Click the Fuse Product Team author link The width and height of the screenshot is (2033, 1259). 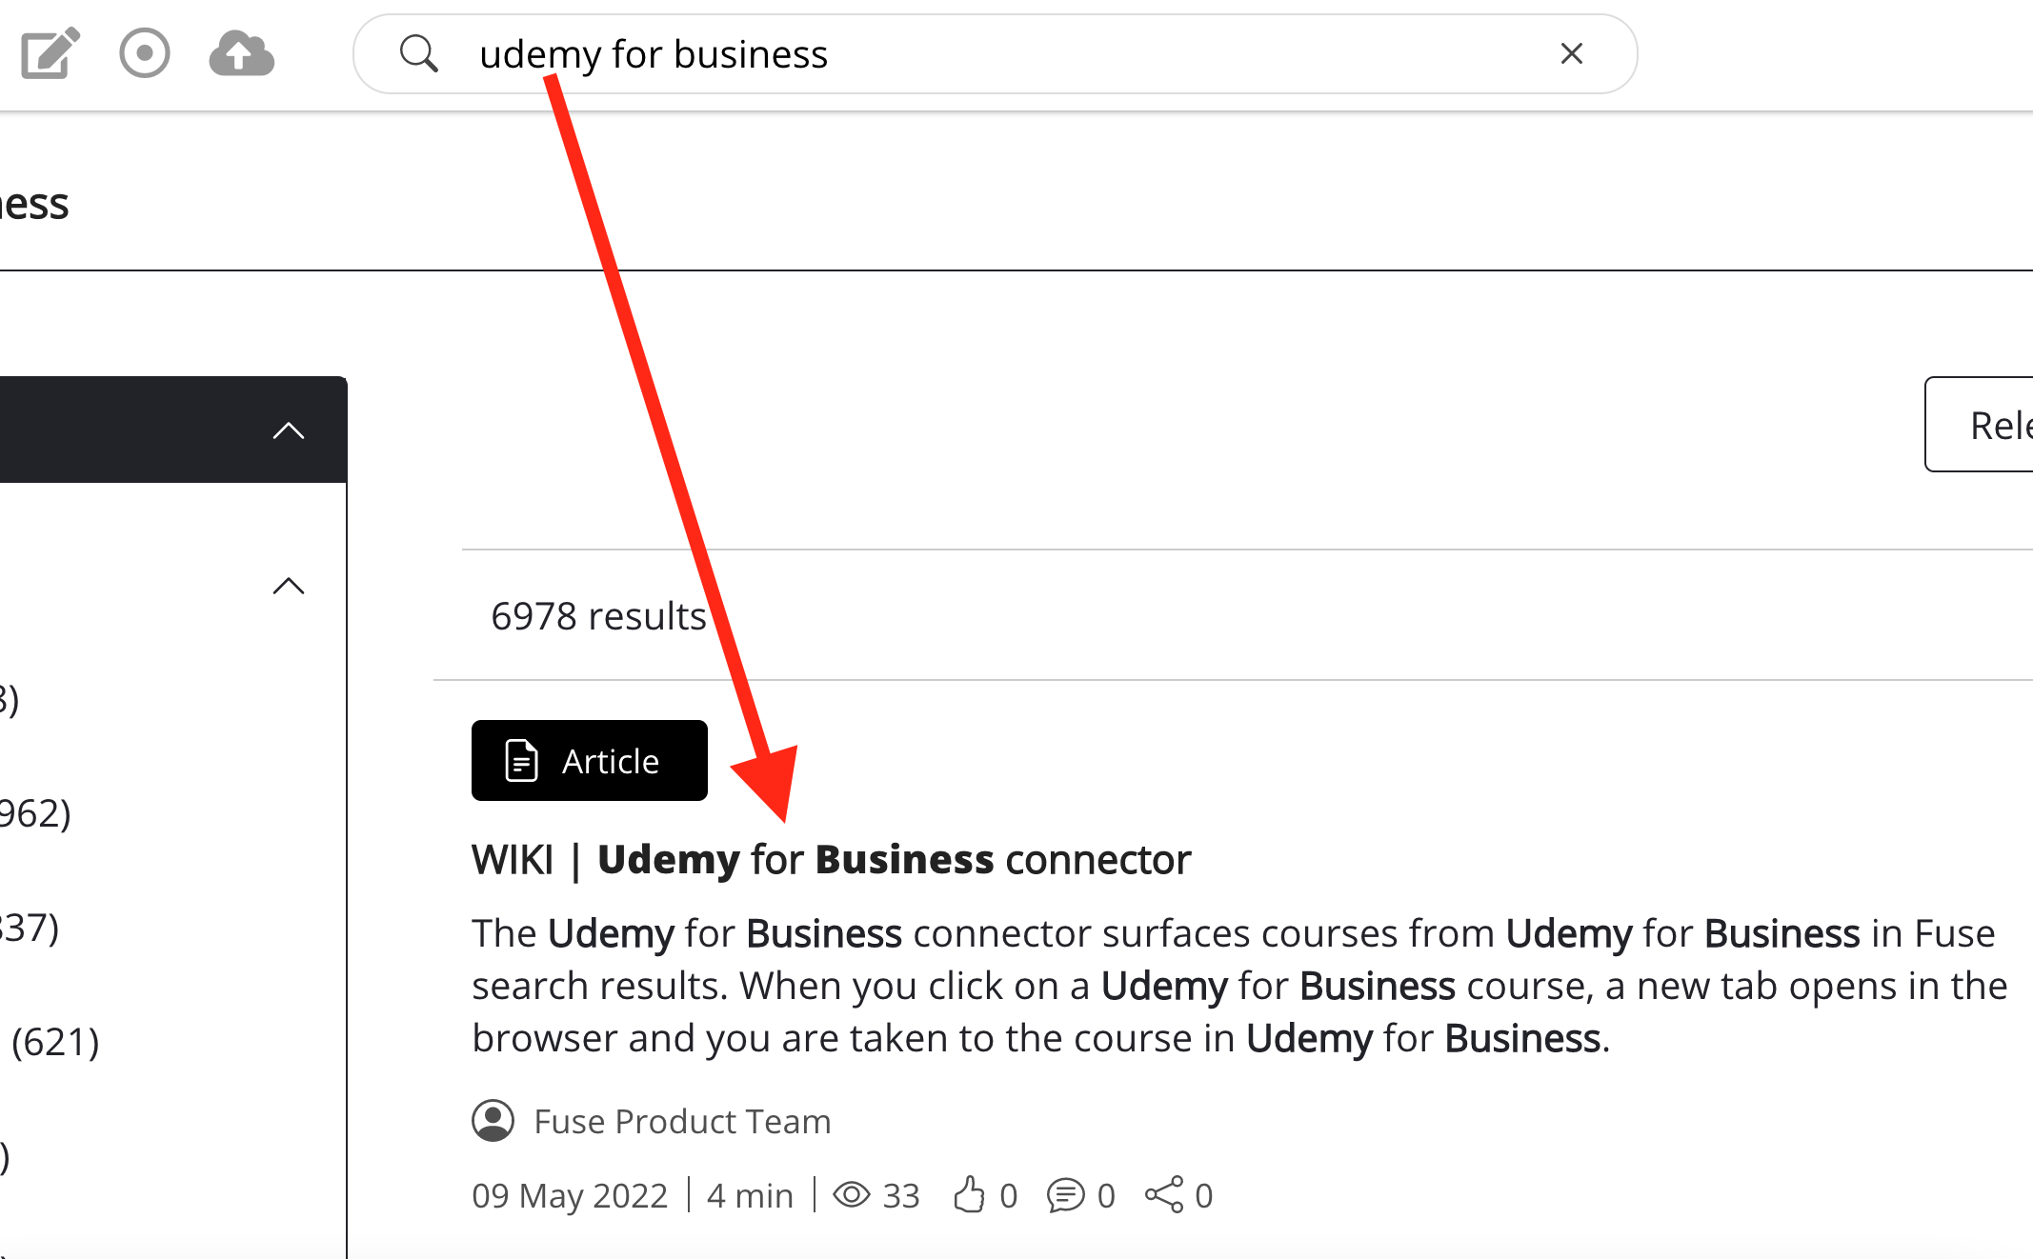(682, 1122)
